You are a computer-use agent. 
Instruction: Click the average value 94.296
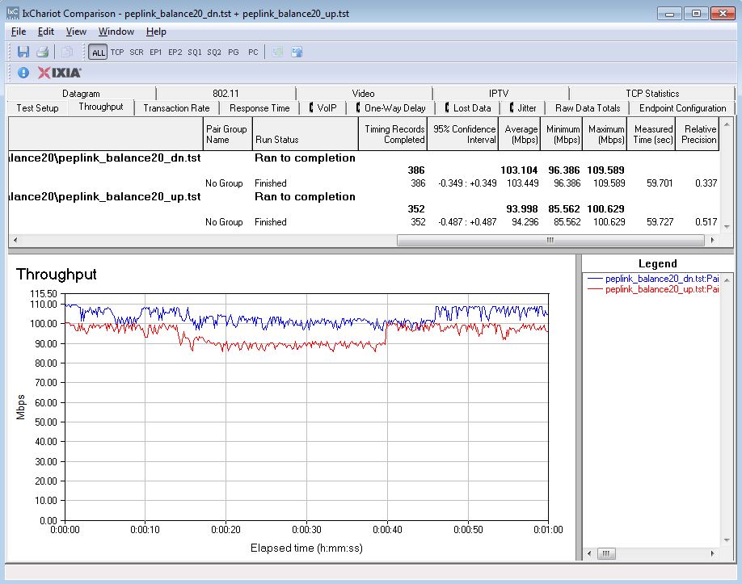[x=525, y=222]
